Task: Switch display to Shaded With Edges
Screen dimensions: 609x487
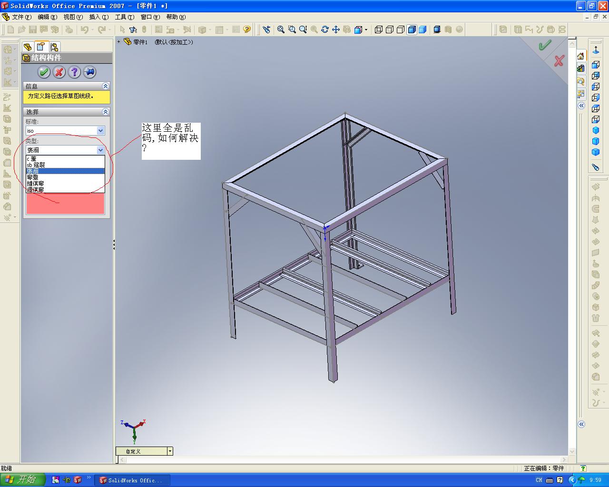Action: (x=412, y=29)
